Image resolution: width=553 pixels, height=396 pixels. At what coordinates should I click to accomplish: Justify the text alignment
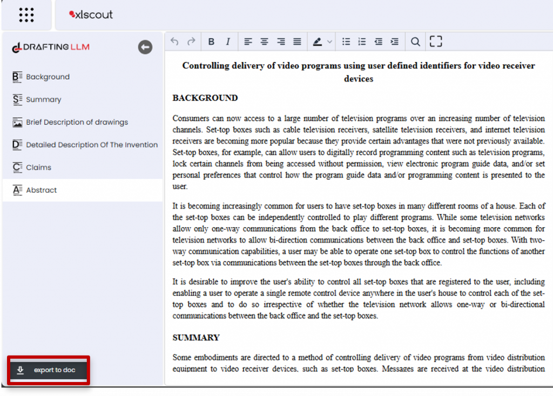pos(298,42)
